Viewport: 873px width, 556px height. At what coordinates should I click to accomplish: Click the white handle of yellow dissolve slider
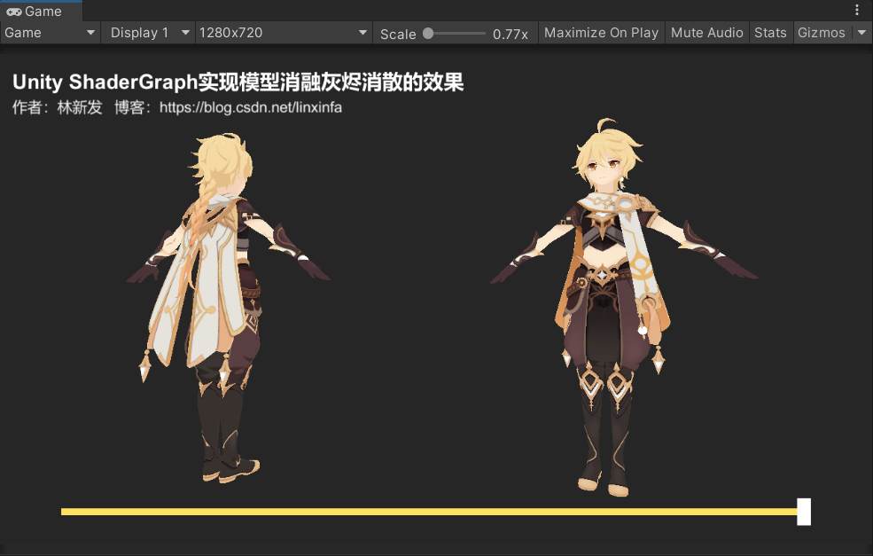803,512
